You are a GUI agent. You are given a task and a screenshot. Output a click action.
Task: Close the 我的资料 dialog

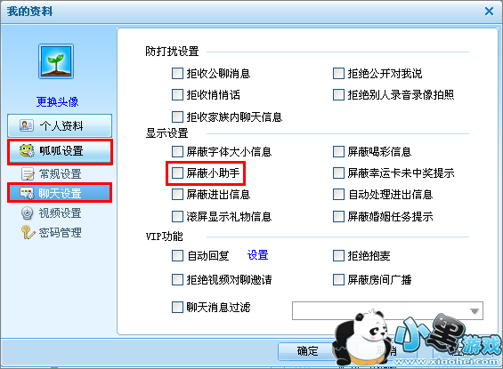490,12
